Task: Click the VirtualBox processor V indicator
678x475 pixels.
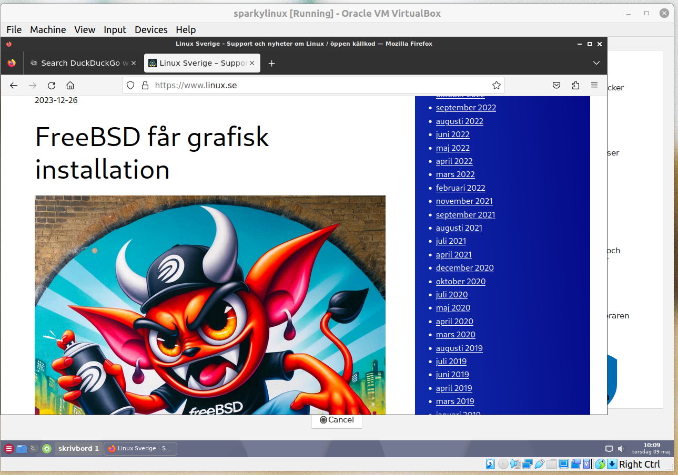Action: 586,464
